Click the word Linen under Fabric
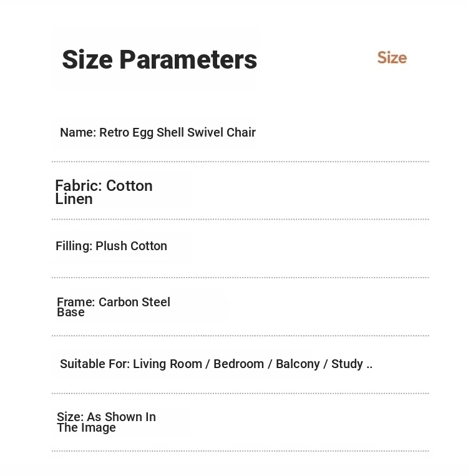The height and width of the screenshot is (476, 468). [x=74, y=199]
